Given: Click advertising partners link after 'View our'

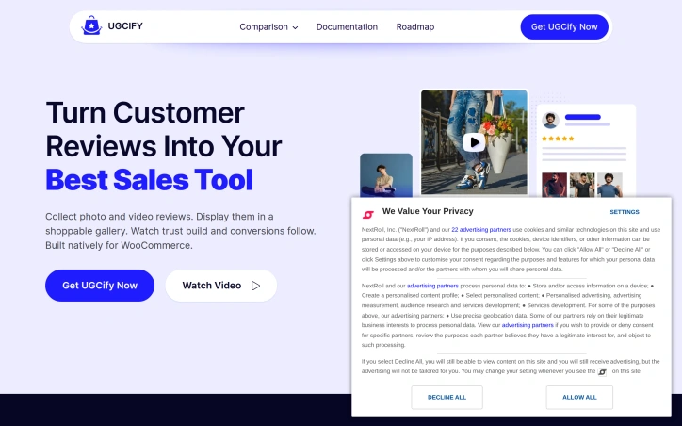Looking at the screenshot, I should pos(528,325).
